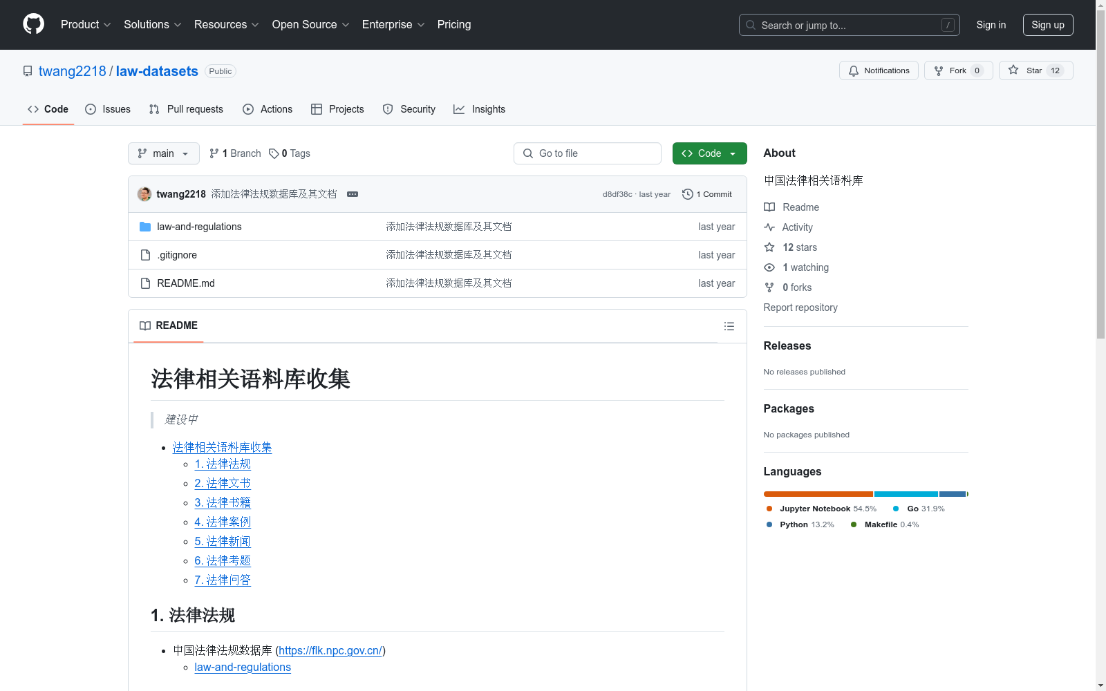Image resolution: width=1106 pixels, height=691 pixels.
Task: Select the Code tab
Action: [x=48, y=109]
